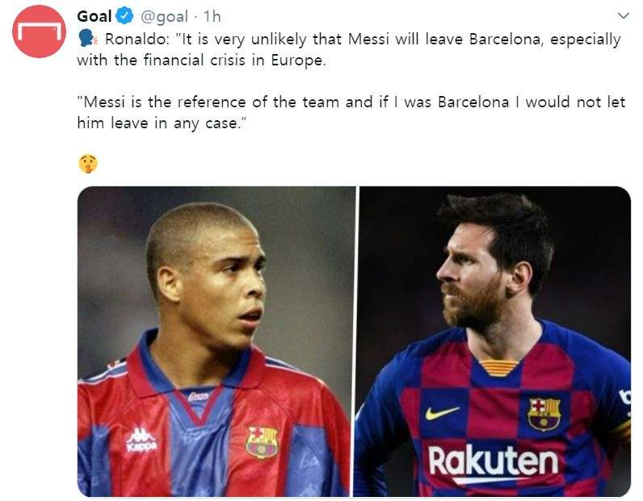This screenshot has width=643, height=501.
Task: Click the speaking head emoji before Ronaldo
Action: (87, 39)
